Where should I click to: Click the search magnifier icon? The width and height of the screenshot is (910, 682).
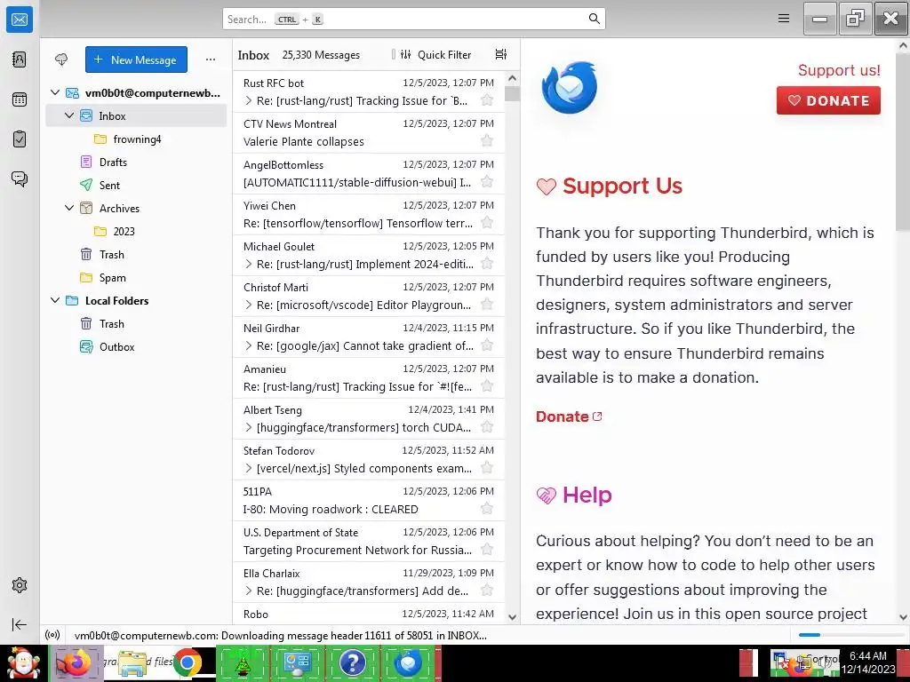pyautogui.click(x=595, y=19)
